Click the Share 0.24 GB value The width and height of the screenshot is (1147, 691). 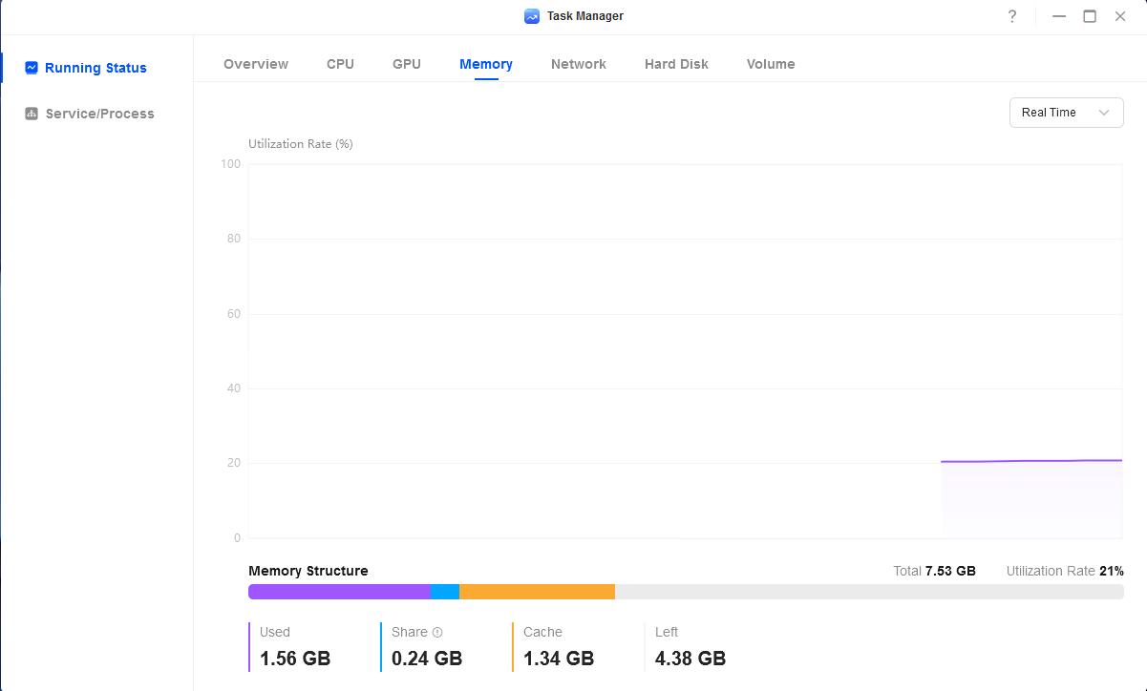point(427,659)
